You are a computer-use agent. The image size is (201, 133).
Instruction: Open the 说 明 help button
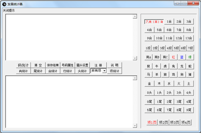coord(115,65)
